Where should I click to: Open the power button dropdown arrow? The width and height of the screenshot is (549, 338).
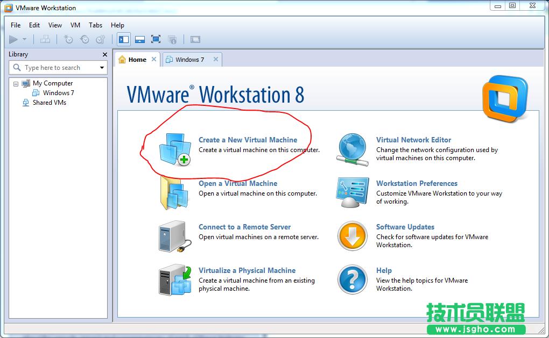tap(24, 39)
